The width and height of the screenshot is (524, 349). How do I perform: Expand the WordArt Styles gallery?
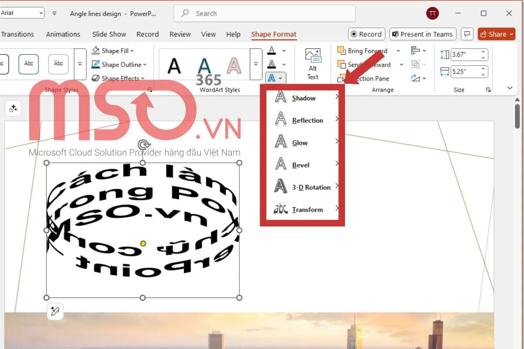tap(255, 64)
